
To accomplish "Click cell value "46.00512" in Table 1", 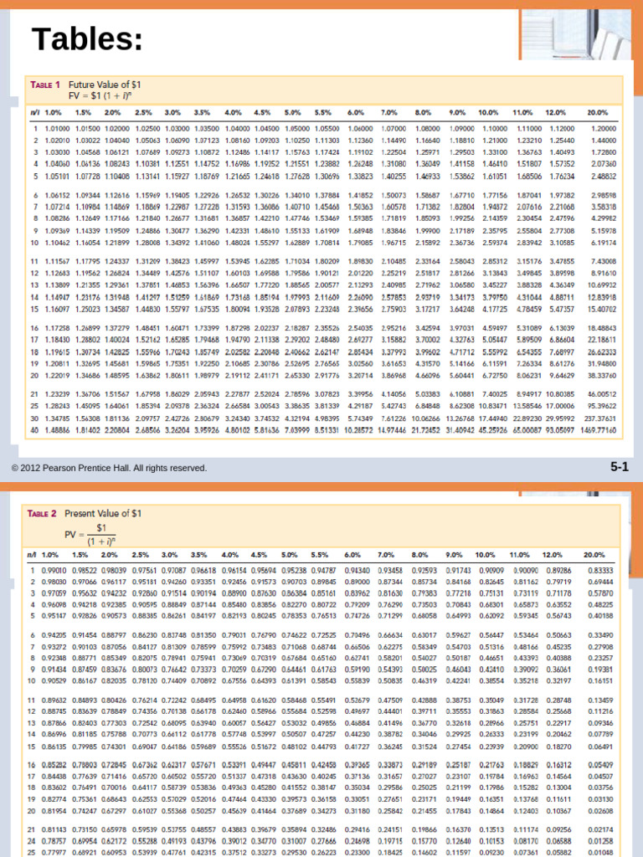I will click(603, 394).
